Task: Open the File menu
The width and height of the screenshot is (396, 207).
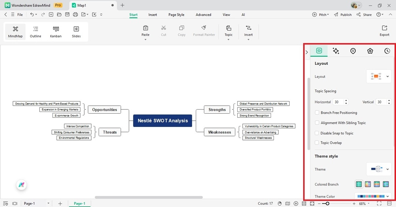Action: (20, 15)
